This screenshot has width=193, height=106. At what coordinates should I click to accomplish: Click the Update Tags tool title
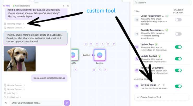[147, 44]
